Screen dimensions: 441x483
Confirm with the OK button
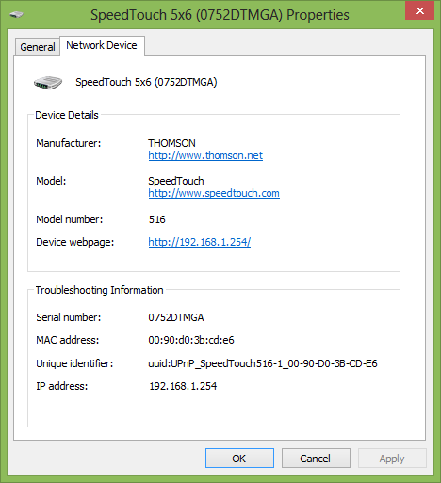pos(239,459)
